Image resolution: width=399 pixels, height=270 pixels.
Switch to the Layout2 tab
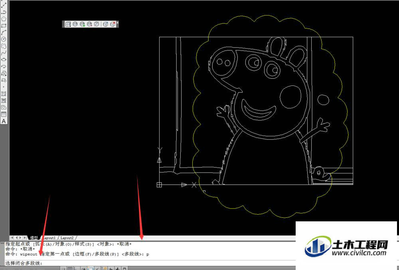pos(67,238)
